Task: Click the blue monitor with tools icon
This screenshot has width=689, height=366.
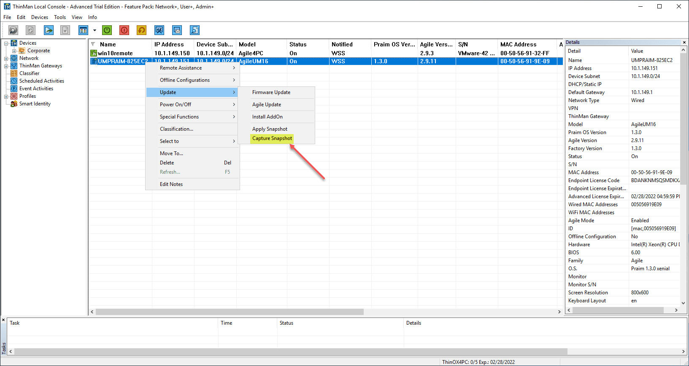Action: pyautogui.click(x=159, y=30)
